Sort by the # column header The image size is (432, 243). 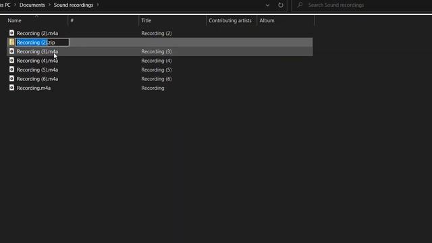[72, 20]
